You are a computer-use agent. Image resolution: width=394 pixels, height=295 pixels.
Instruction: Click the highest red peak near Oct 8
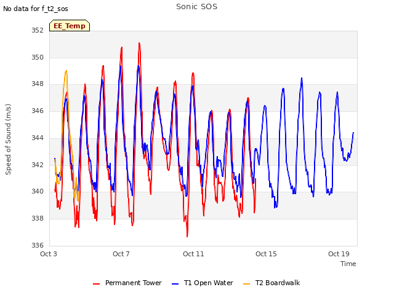pyautogui.click(x=139, y=44)
